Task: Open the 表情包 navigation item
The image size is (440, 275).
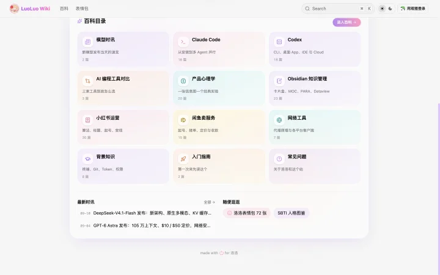Action: (82, 9)
